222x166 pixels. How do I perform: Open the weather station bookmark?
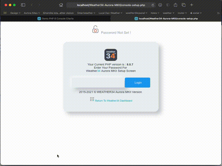58,13
